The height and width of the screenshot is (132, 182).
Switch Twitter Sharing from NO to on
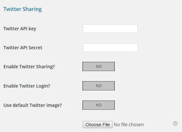(x=99, y=66)
